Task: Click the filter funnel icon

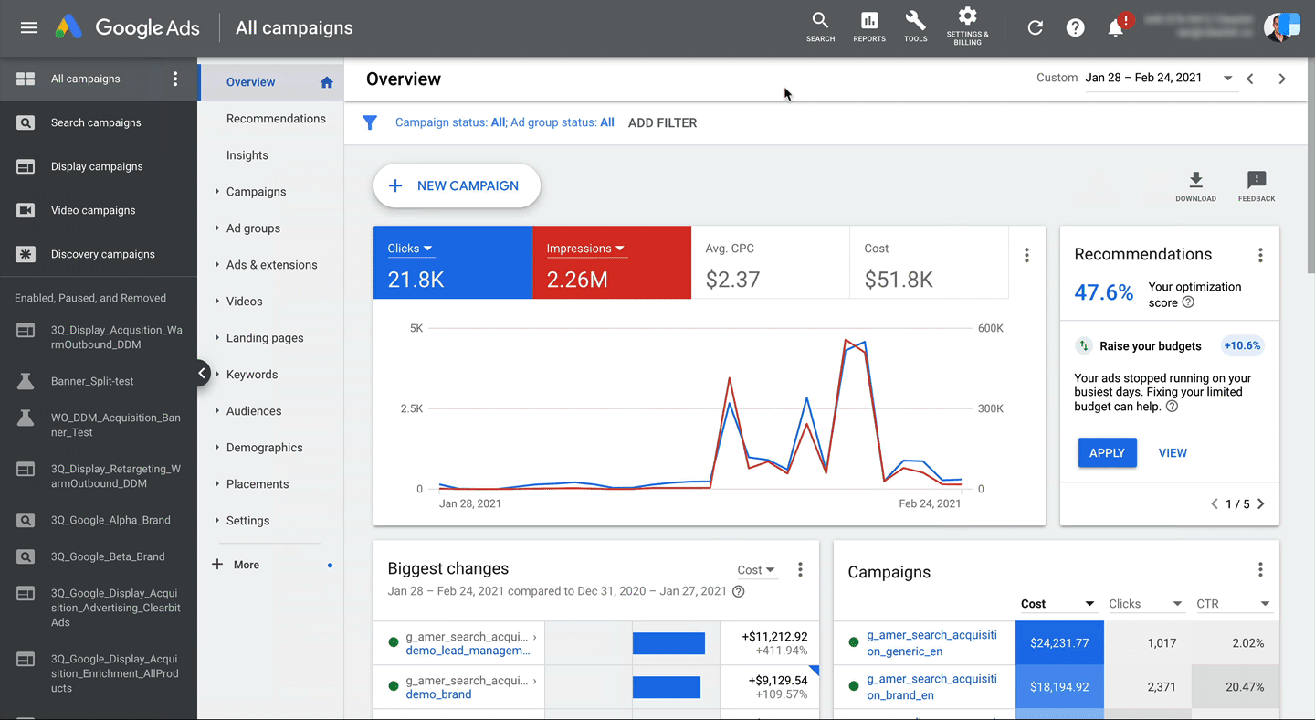Action: click(370, 122)
